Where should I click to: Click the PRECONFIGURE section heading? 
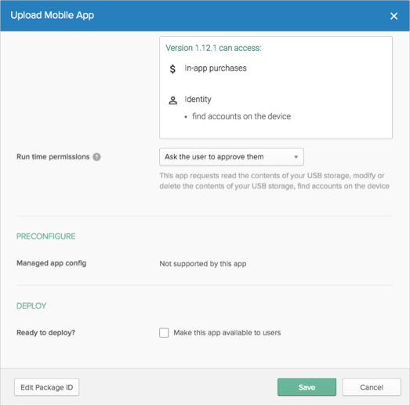(x=45, y=236)
